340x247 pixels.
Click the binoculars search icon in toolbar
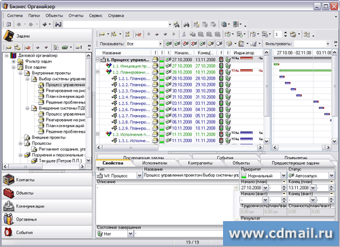pyautogui.click(x=186, y=24)
